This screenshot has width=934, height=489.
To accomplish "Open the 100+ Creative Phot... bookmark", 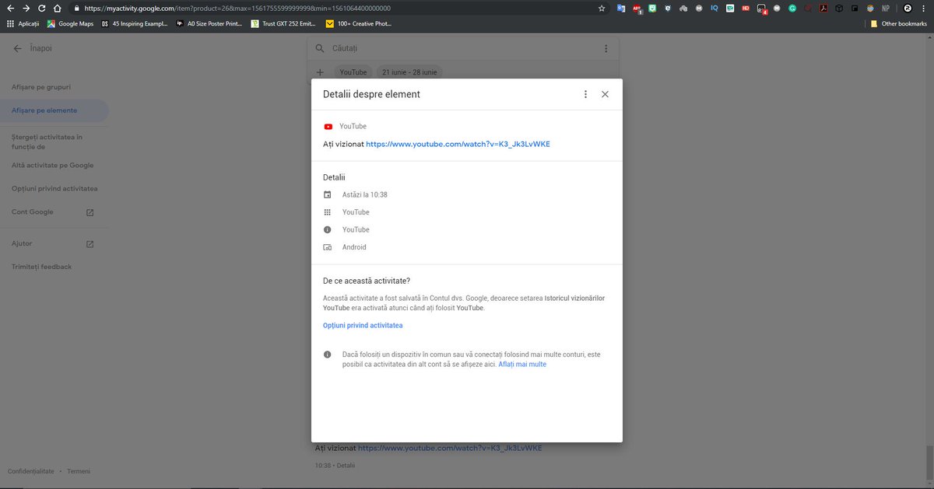I will [358, 24].
